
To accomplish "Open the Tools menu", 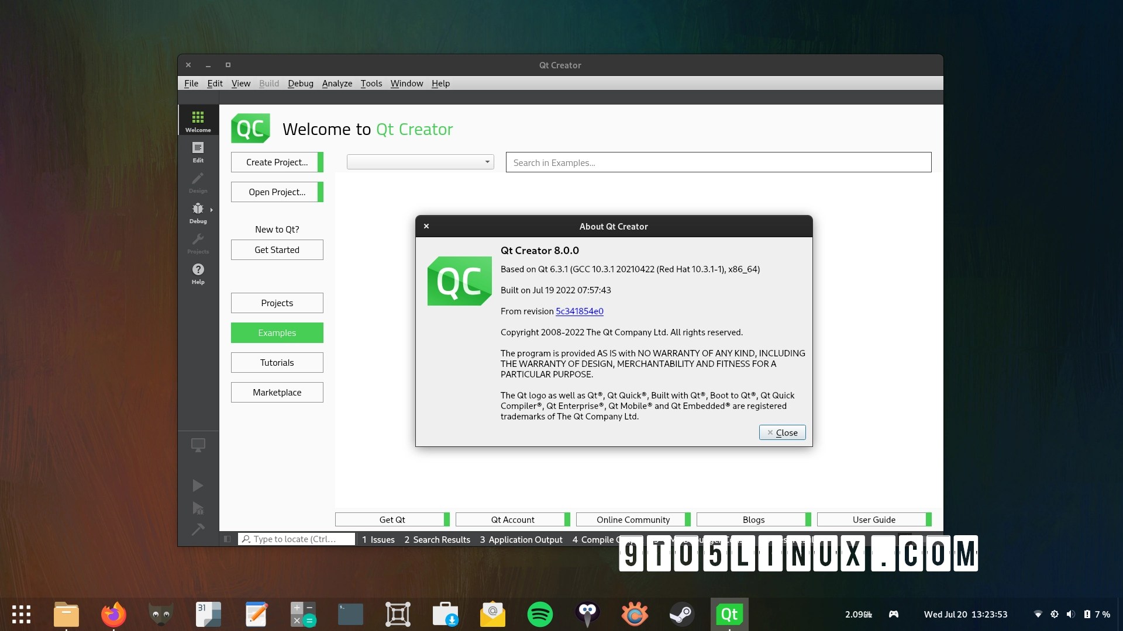I will [371, 84].
